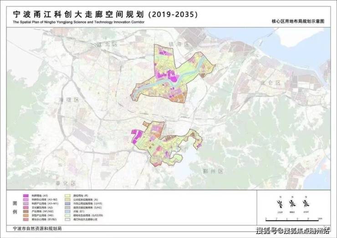Click the legend label text ending (A3+M1)
337x238 pixels.
click(x=45, y=203)
